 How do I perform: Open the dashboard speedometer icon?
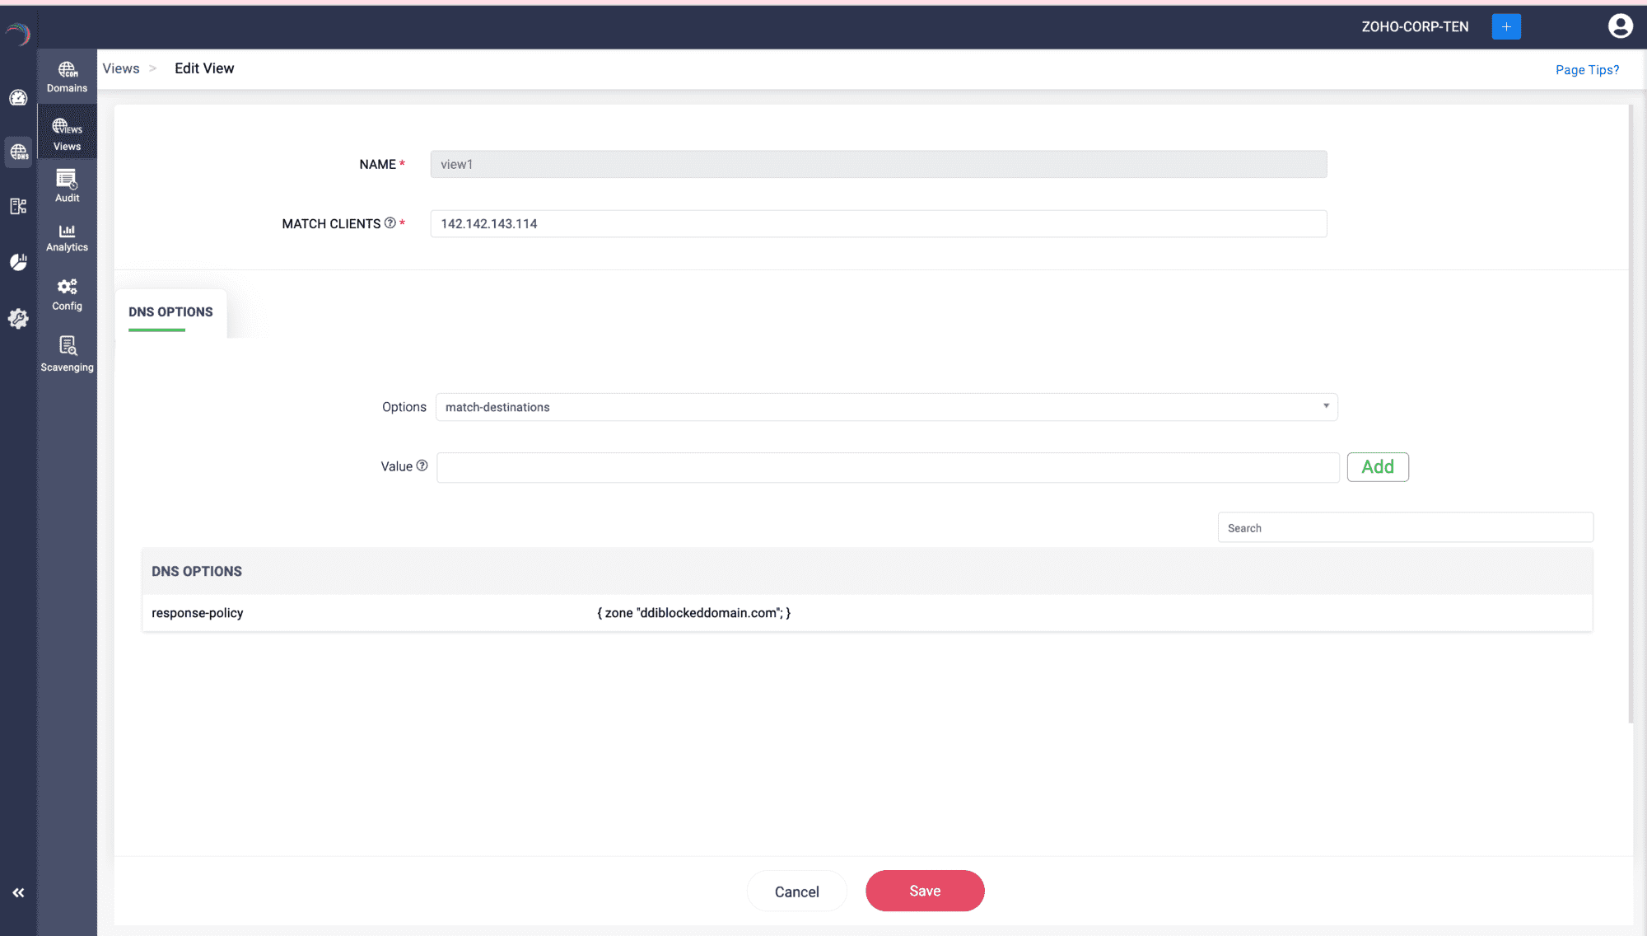click(x=18, y=98)
